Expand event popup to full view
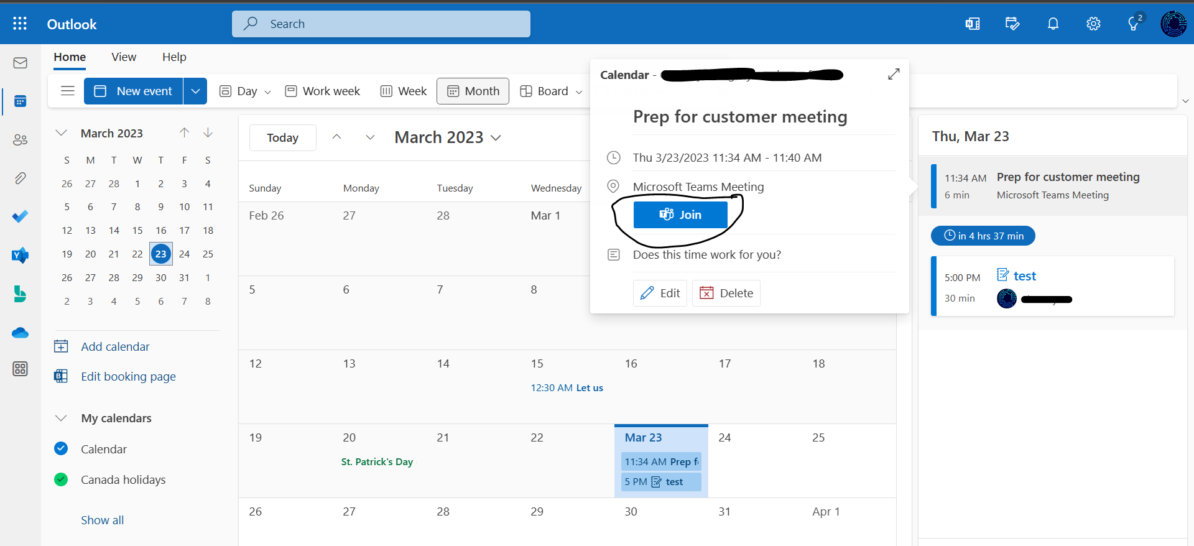 pyautogui.click(x=894, y=74)
